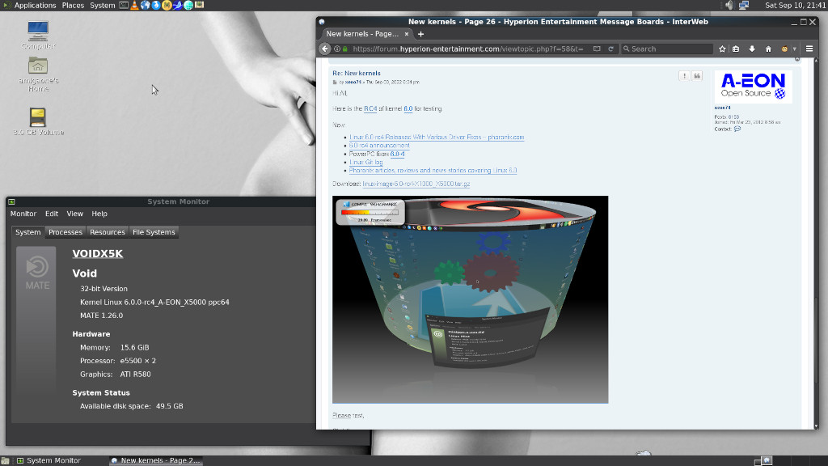Enlarge the 3D desktop cube screenshot in the post
Viewport: 828px width, 466px height.
(470, 299)
